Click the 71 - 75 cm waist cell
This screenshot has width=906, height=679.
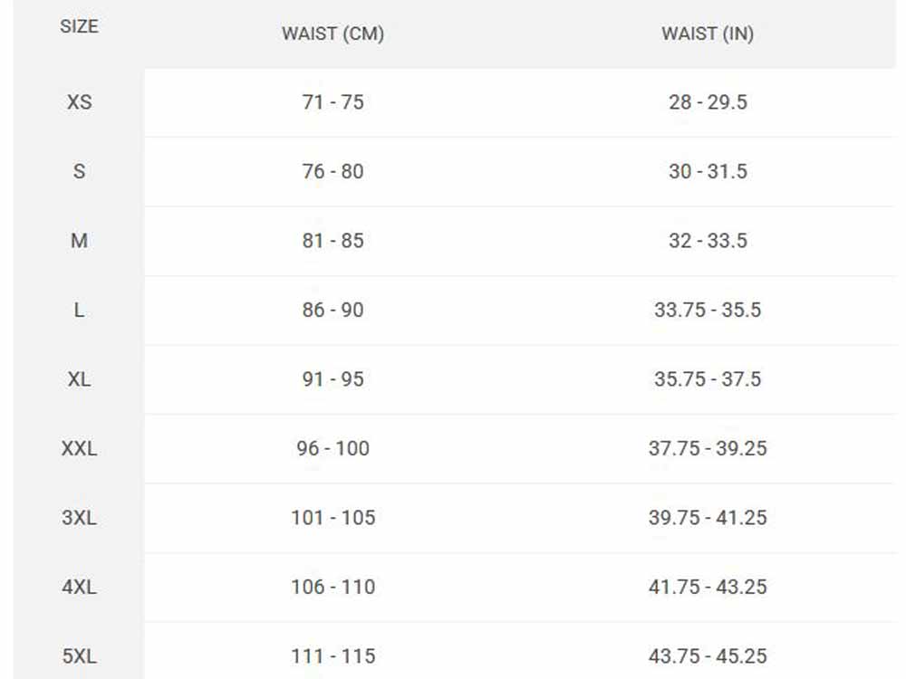pos(333,102)
